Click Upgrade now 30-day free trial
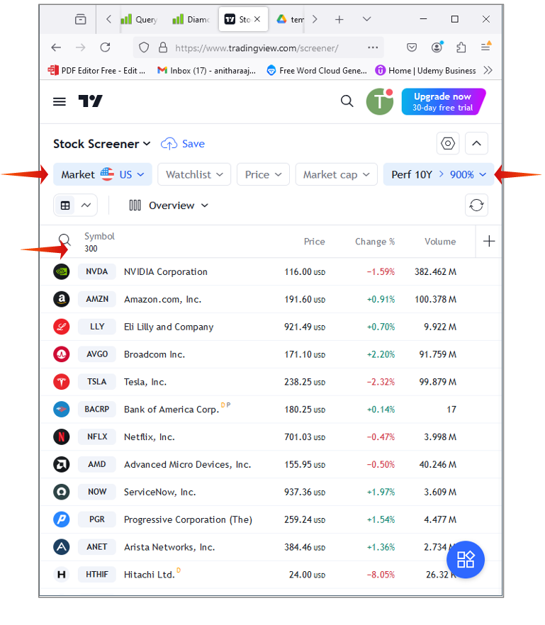This screenshot has width=545, height=625. point(444,101)
